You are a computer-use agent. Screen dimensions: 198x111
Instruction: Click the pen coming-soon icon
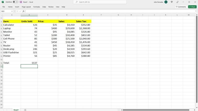(x=177, y=2)
